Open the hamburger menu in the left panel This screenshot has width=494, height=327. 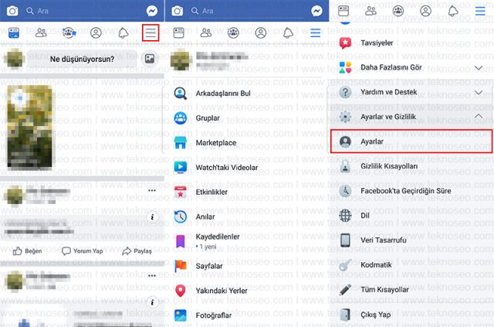pyautogui.click(x=151, y=32)
